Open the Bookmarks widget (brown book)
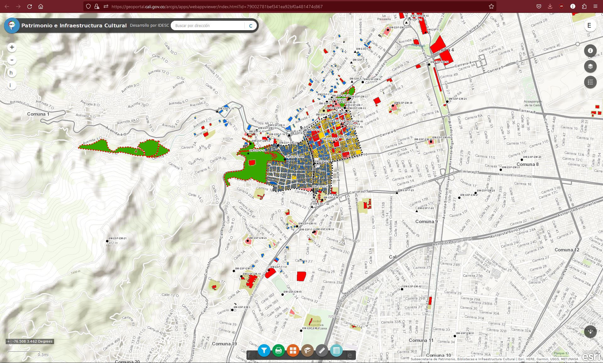 coord(307,350)
